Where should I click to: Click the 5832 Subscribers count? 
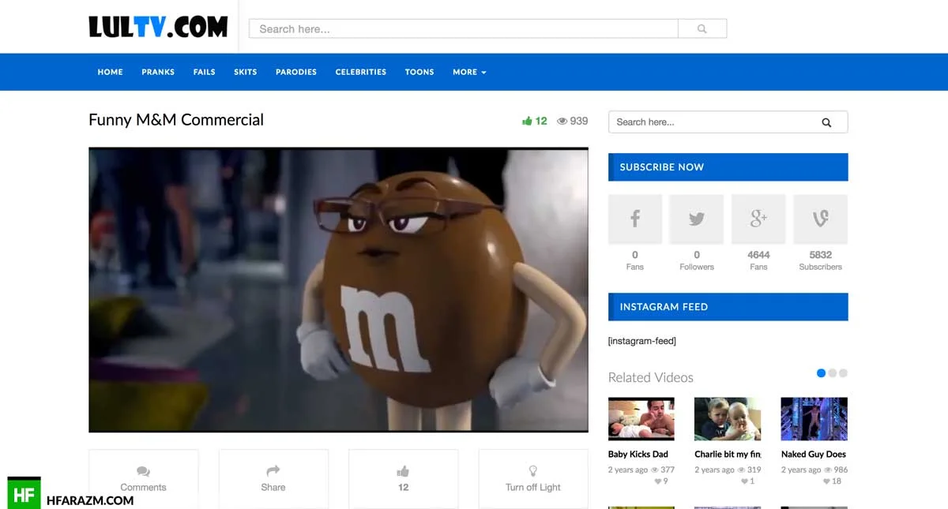pyautogui.click(x=821, y=255)
